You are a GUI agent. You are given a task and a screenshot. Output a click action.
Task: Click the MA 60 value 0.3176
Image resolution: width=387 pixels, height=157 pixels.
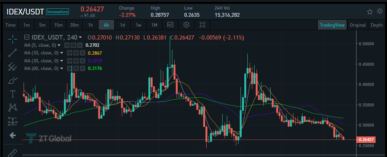tap(95, 68)
